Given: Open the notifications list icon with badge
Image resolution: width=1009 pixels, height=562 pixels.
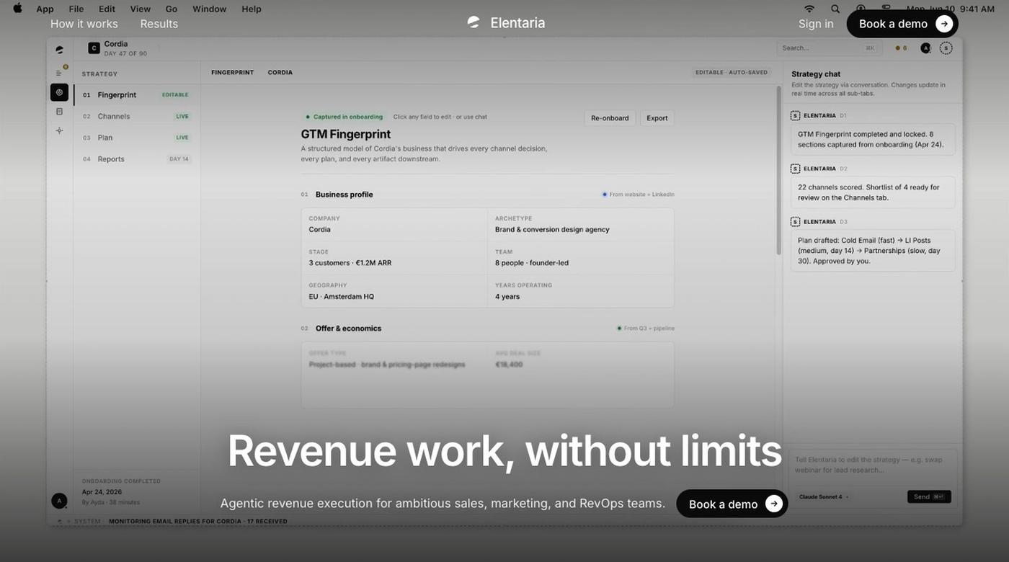Looking at the screenshot, I should point(60,72).
